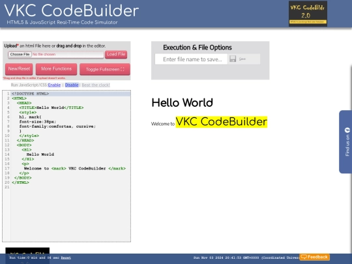This screenshot has width=352, height=264.
Task: Enable Run JavaScript/CSS
Action: (54, 85)
